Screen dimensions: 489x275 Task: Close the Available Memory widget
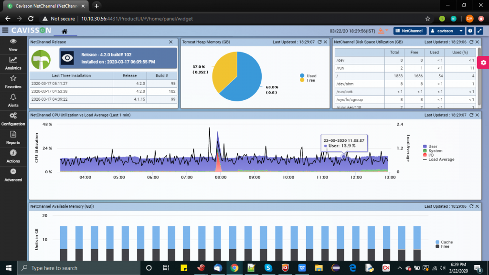click(x=477, y=206)
